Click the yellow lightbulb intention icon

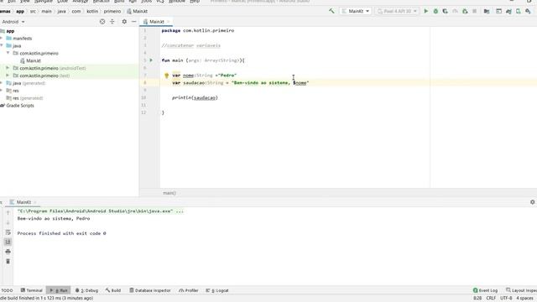166,75
